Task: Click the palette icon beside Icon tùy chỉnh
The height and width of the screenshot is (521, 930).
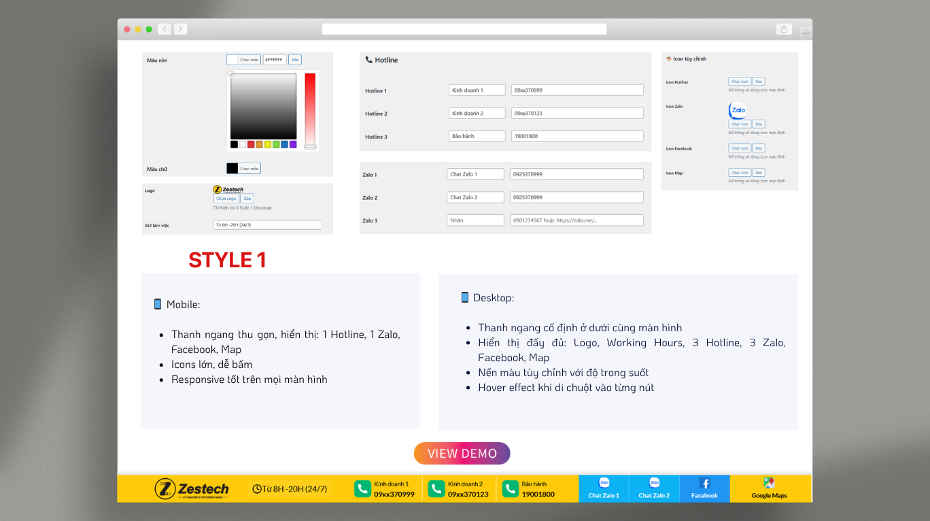Action: 668,58
